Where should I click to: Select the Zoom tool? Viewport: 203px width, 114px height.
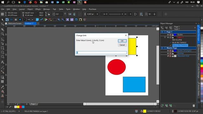tap(3, 34)
